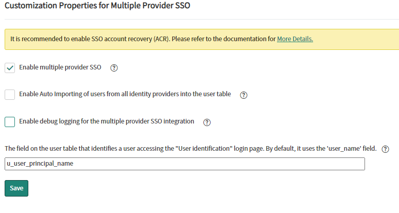Enable Auto Importing of users checkbox
Viewport: 399px width, 213px height.
click(10, 95)
